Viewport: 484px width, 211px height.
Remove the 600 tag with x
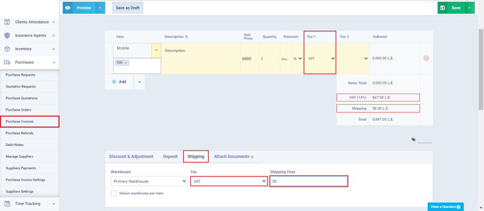126,63
